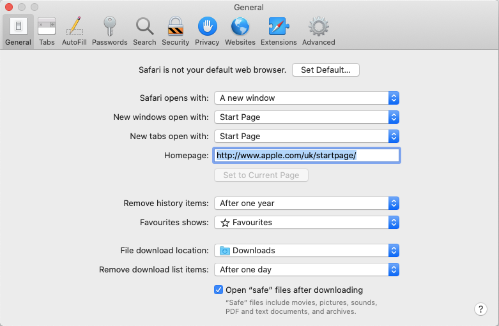Screen dimensions: 499x326
Task: Expand the Safari opens with dropdown
Action: click(307, 98)
